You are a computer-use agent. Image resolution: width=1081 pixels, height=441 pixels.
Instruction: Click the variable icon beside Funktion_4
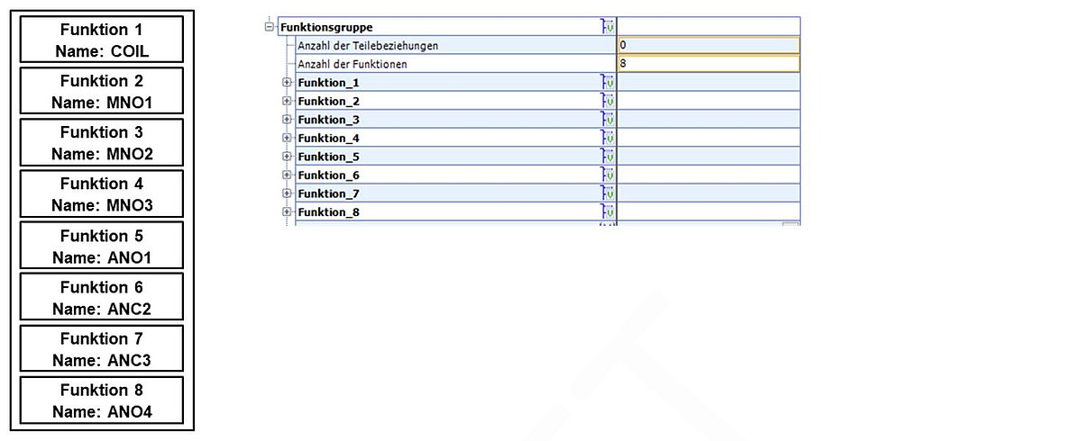(x=608, y=138)
